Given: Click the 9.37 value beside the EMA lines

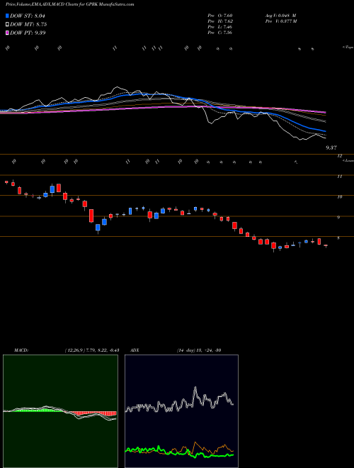Looking at the screenshot, I should tap(331, 147).
